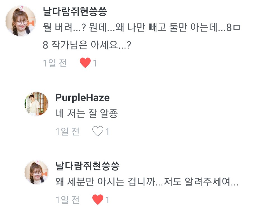Click the like count on the '왜 세분만' reply
Screen dimensions: 253x212
[x=107, y=200]
